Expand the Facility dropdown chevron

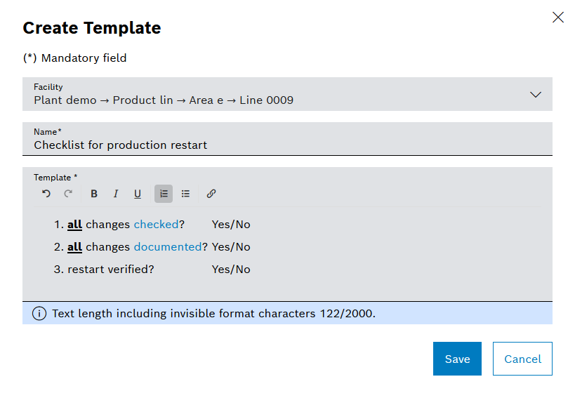click(536, 95)
